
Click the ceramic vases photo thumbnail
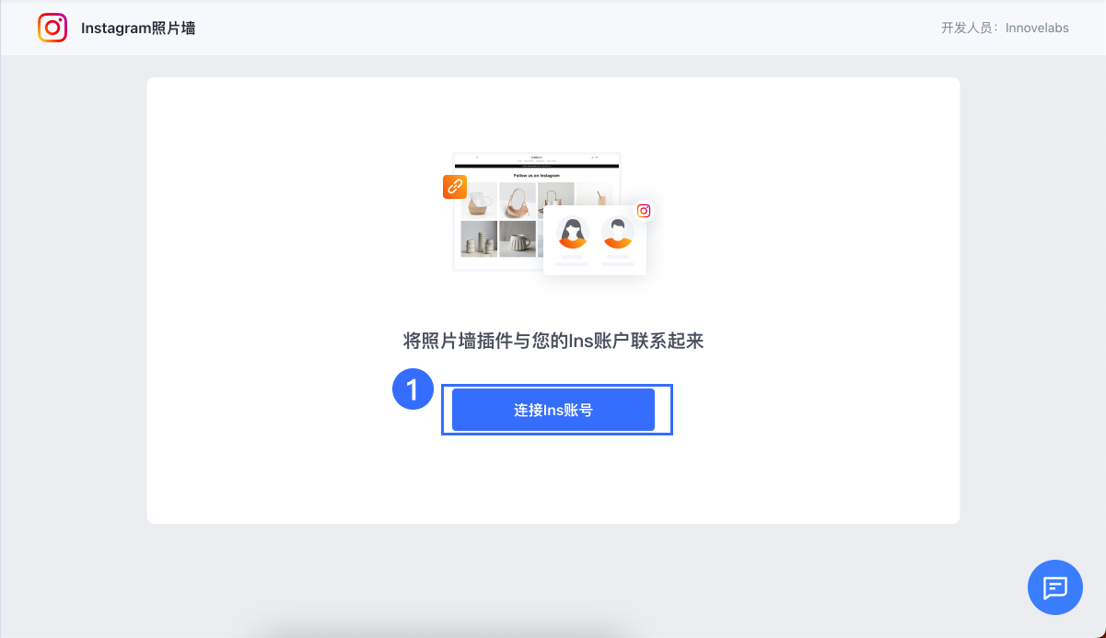coord(479,238)
